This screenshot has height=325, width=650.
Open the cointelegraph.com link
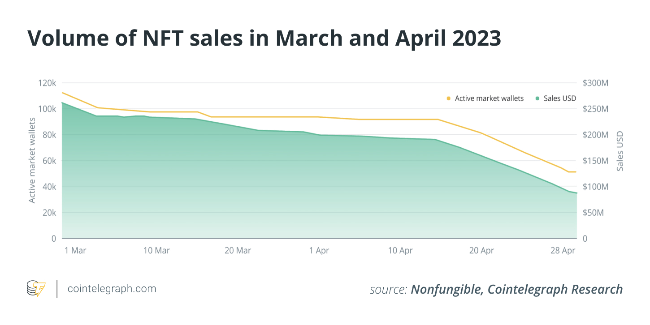coord(112,289)
